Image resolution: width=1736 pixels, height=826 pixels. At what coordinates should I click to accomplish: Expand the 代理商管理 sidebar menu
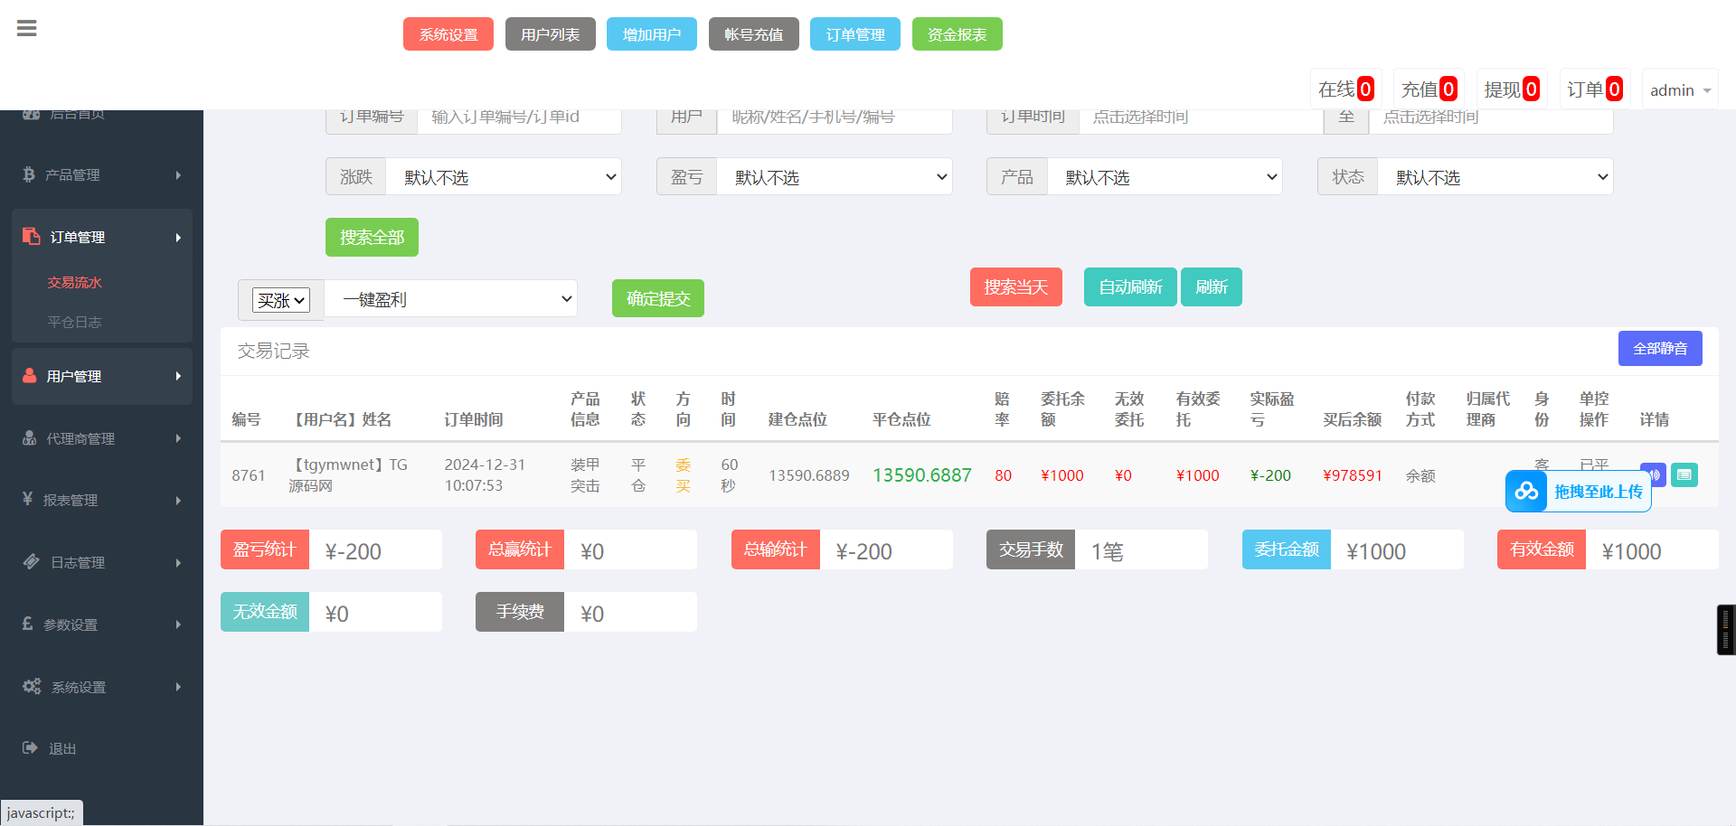point(101,438)
